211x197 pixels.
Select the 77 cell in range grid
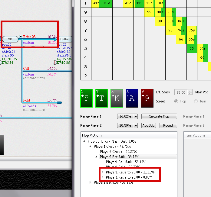tap(171, 30)
